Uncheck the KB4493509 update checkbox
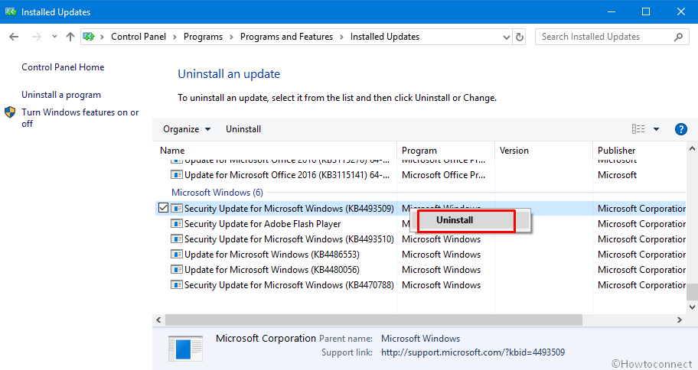The width and height of the screenshot is (698, 370). coord(163,208)
